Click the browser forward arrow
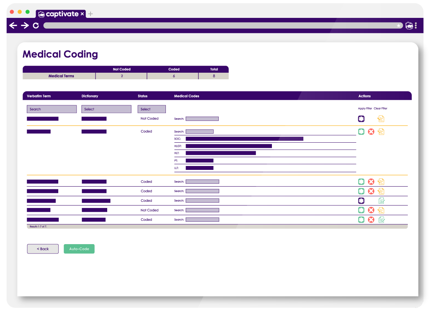Image resolution: width=430 pixels, height=311 pixels. click(25, 26)
